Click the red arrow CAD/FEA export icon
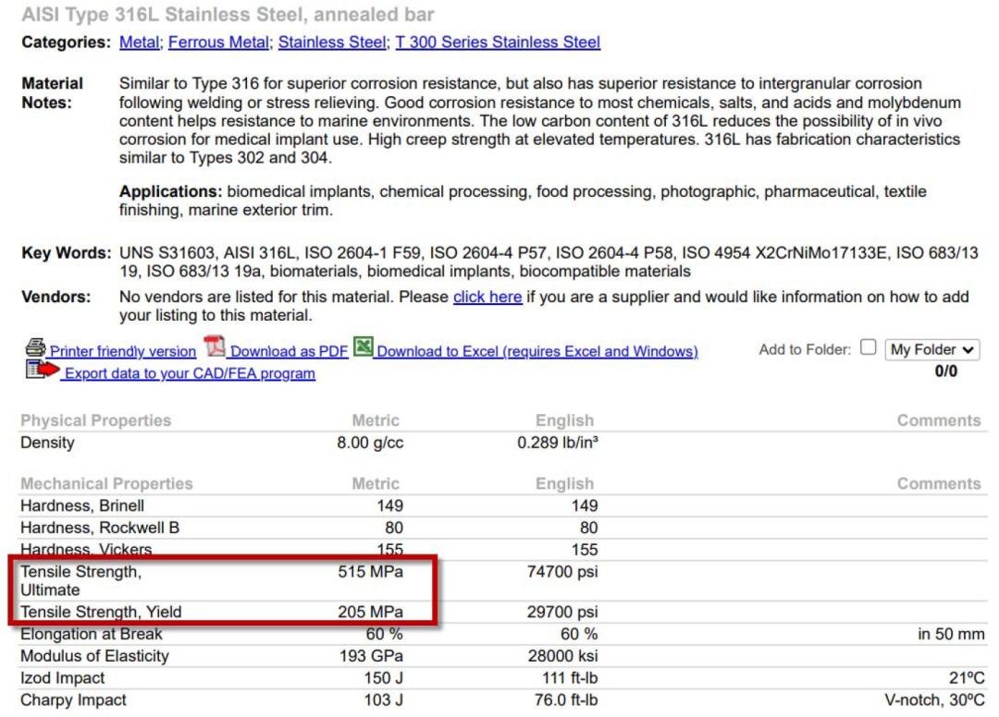The image size is (999, 717). point(42,370)
